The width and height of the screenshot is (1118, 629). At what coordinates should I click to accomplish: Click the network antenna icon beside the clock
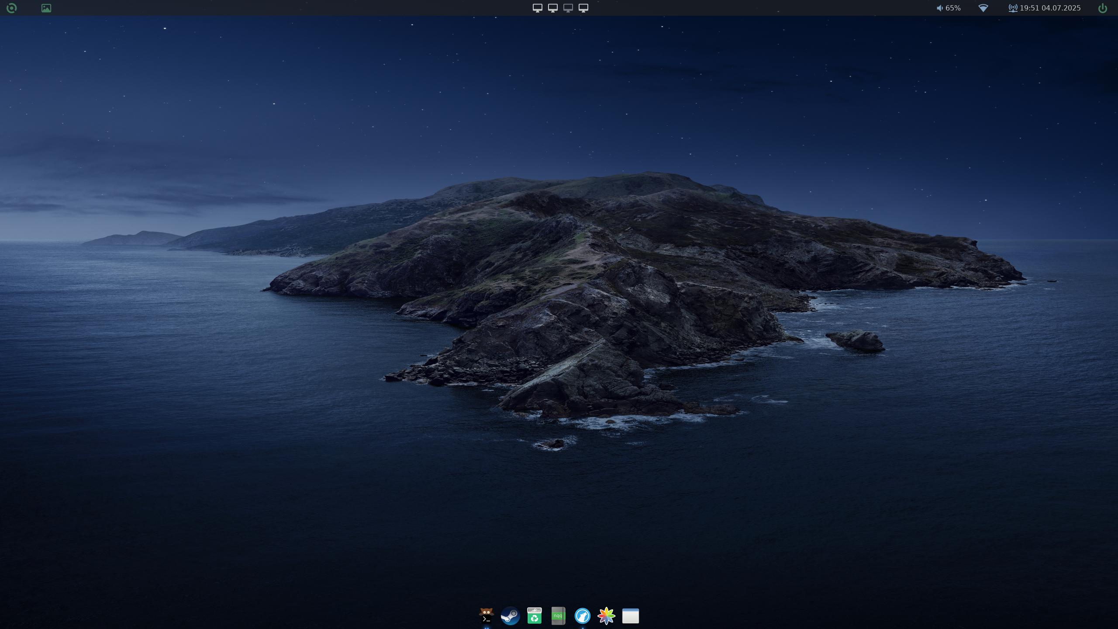click(x=1013, y=8)
